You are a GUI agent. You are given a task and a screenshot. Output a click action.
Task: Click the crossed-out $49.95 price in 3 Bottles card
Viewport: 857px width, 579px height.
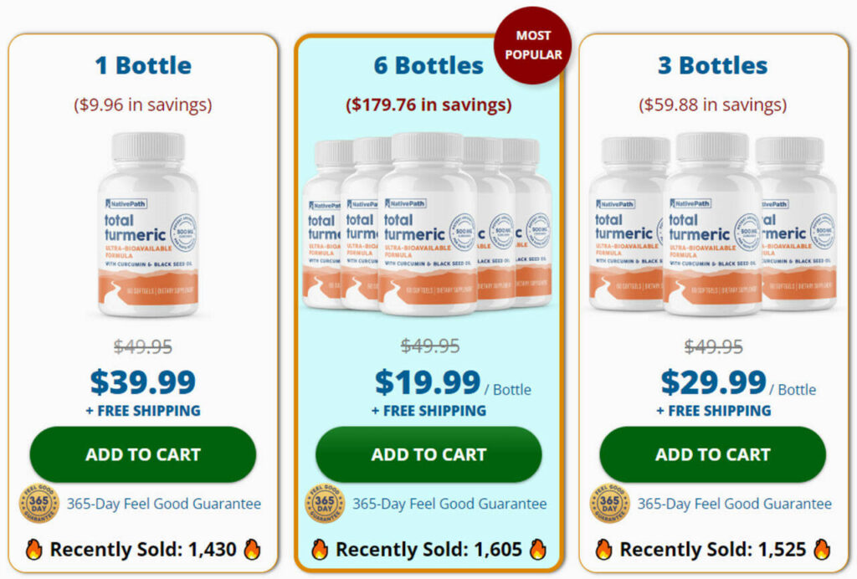point(712,346)
